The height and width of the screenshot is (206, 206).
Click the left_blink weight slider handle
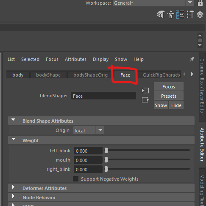pos(106,151)
